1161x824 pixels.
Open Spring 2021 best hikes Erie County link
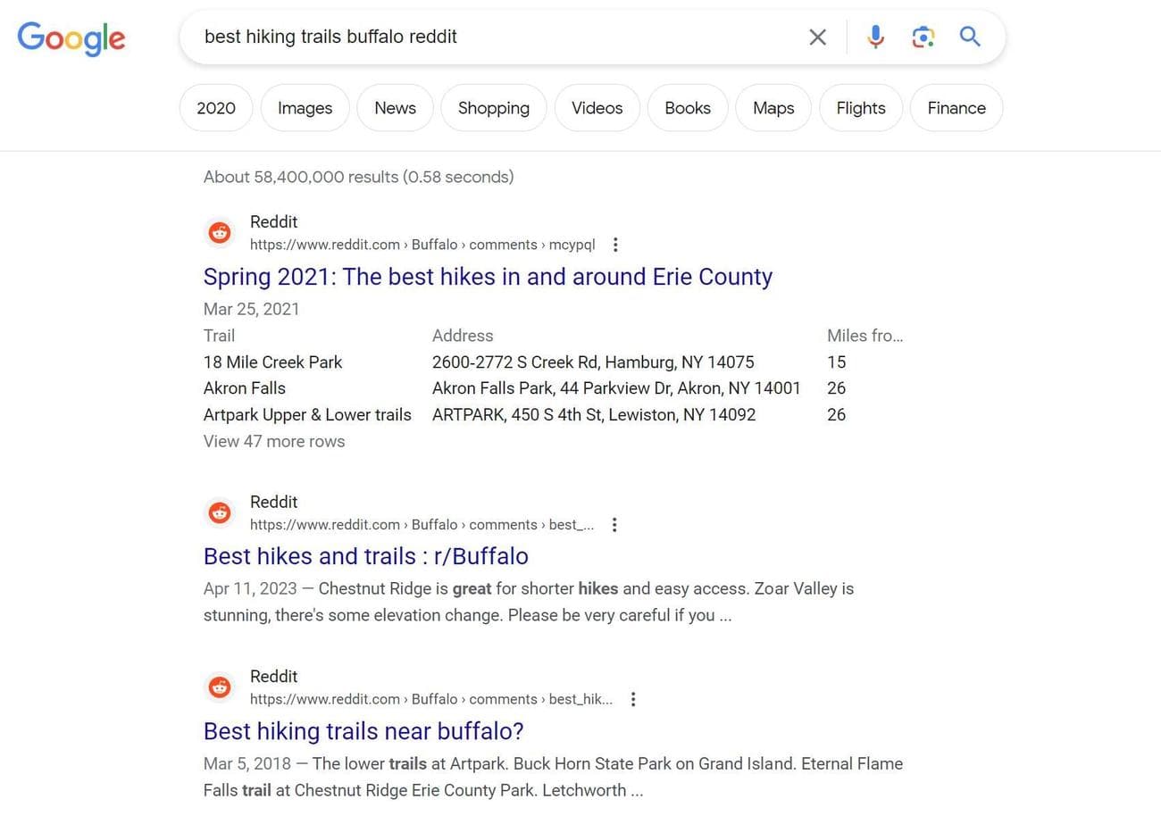[x=488, y=277]
